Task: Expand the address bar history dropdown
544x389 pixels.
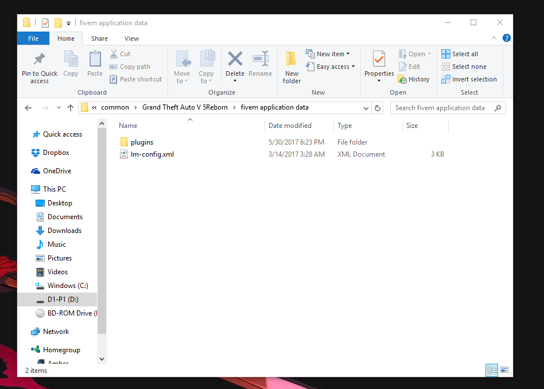Action: click(x=367, y=108)
